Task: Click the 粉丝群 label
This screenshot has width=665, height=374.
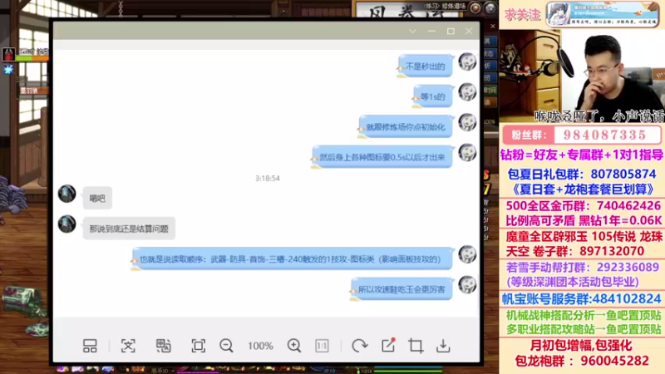Action: pos(529,135)
